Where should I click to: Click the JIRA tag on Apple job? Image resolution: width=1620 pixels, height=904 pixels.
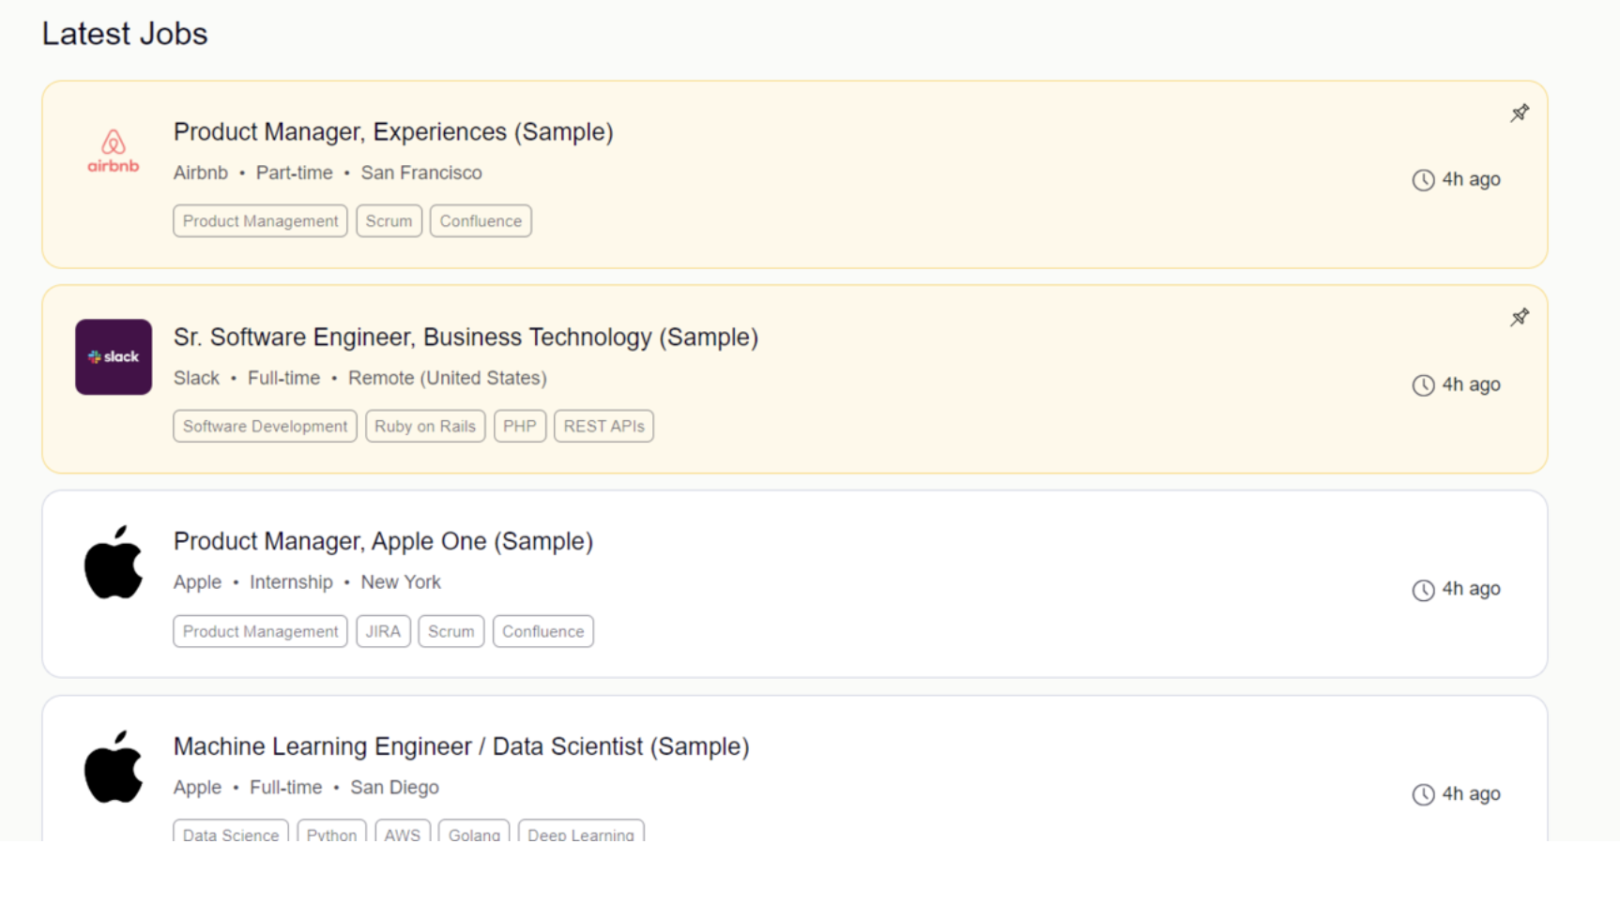click(383, 632)
